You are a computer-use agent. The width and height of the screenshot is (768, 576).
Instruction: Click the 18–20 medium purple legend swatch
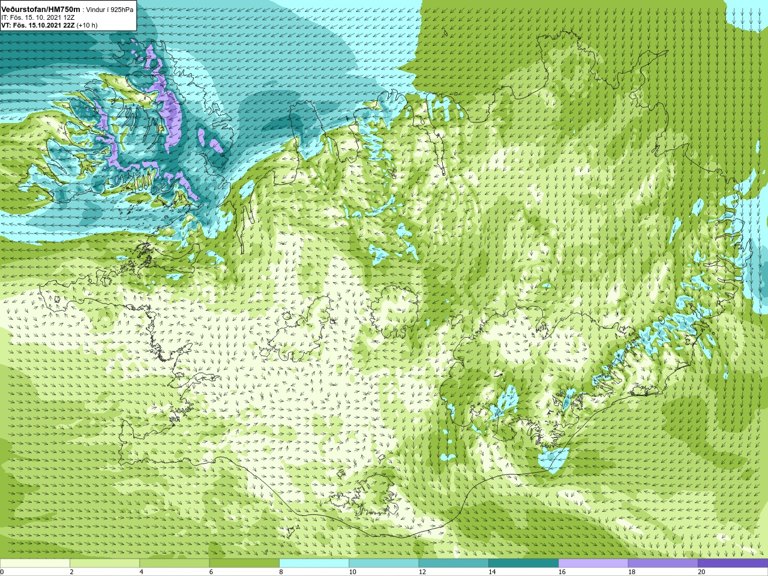click(x=663, y=563)
